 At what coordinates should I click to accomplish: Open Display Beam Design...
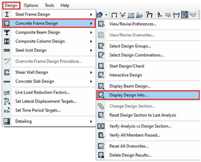tap(148, 86)
